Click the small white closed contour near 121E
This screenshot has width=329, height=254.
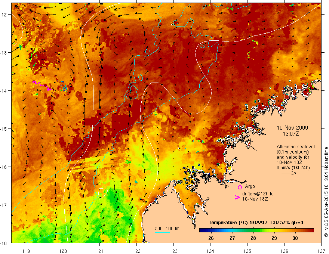[103, 193]
